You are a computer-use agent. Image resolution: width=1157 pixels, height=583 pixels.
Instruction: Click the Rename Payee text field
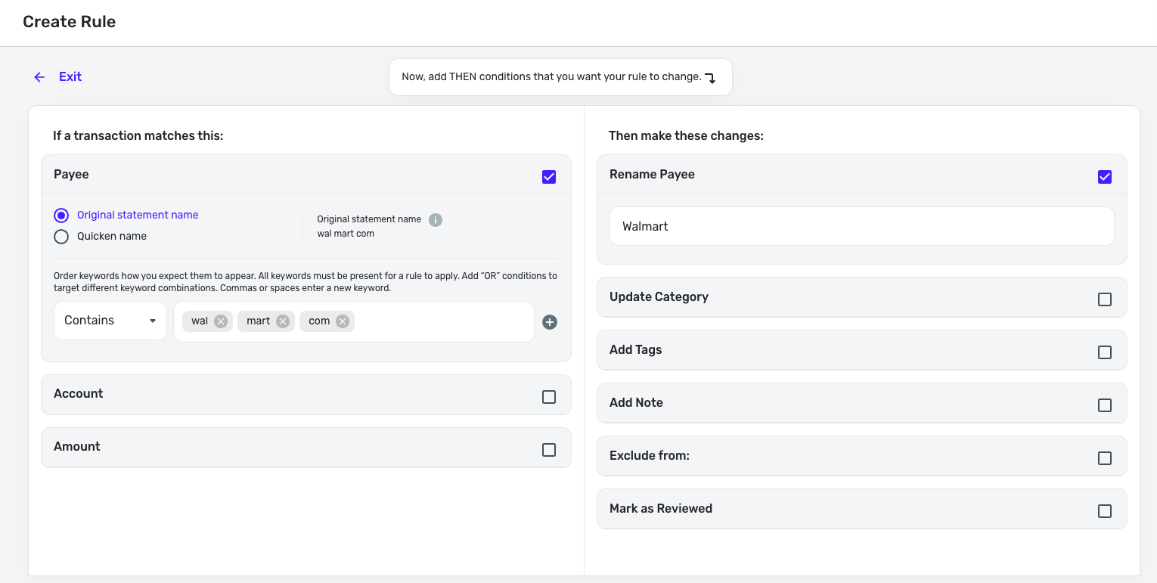(861, 227)
